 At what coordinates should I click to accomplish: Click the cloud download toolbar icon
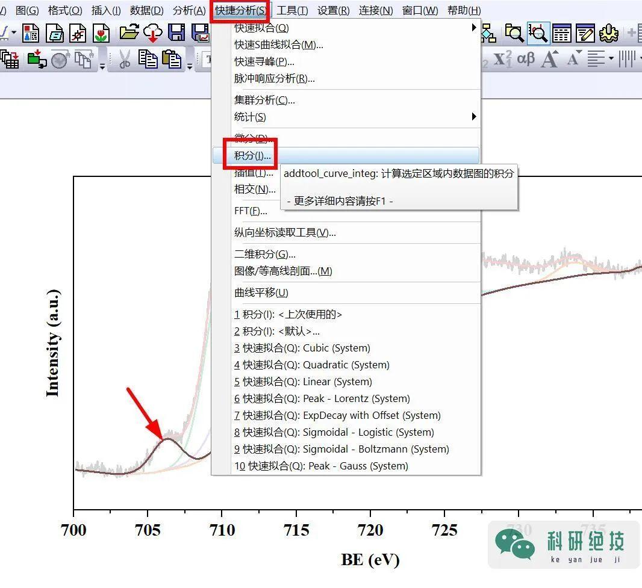[x=152, y=34]
